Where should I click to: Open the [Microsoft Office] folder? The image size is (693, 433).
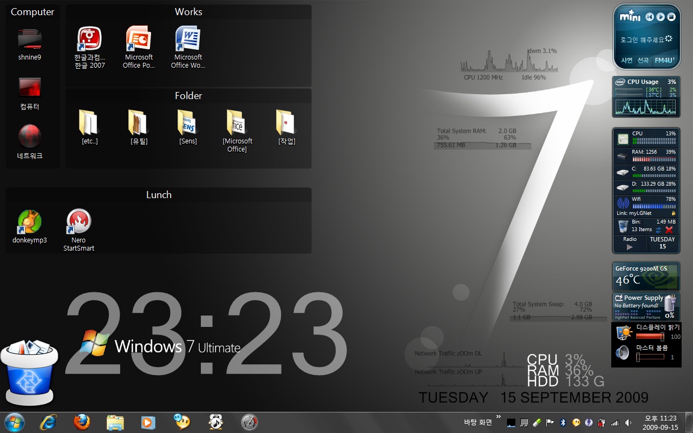click(x=237, y=122)
